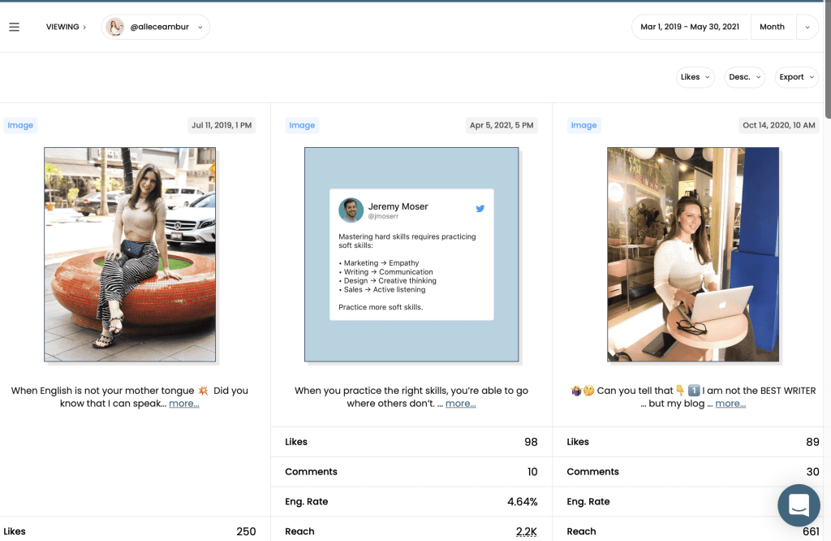The image size is (831, 541).
Task: Open the laptop cafe photo post
Action: pos(693,254)
